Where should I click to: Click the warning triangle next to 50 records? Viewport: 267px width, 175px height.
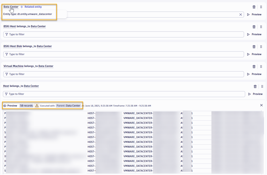coord(37,106)
